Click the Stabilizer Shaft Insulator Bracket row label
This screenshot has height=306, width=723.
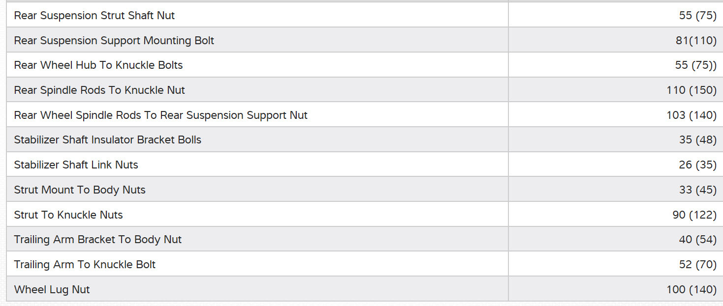(108, 140)
